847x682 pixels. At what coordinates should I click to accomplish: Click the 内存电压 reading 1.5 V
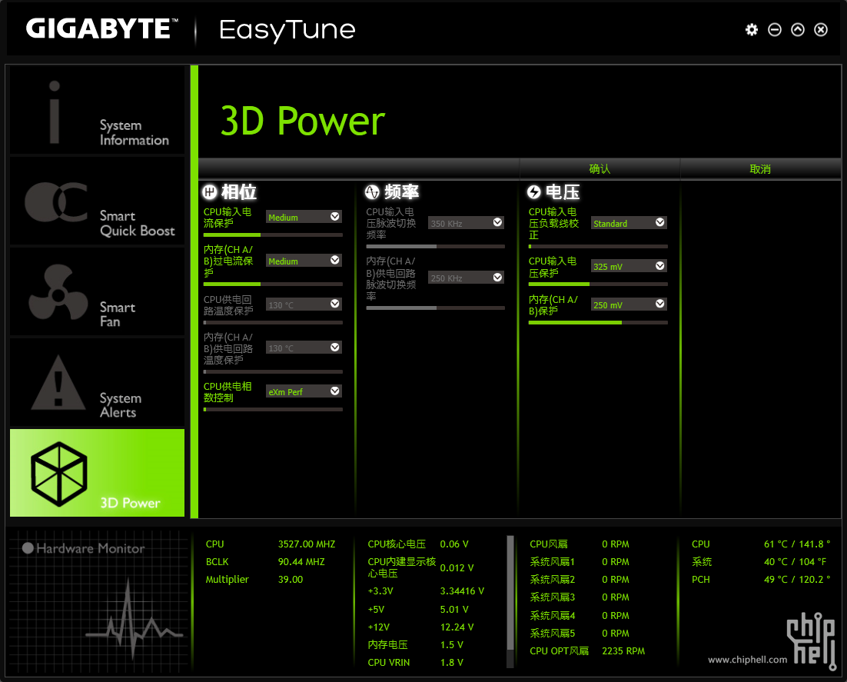point(452,645)
